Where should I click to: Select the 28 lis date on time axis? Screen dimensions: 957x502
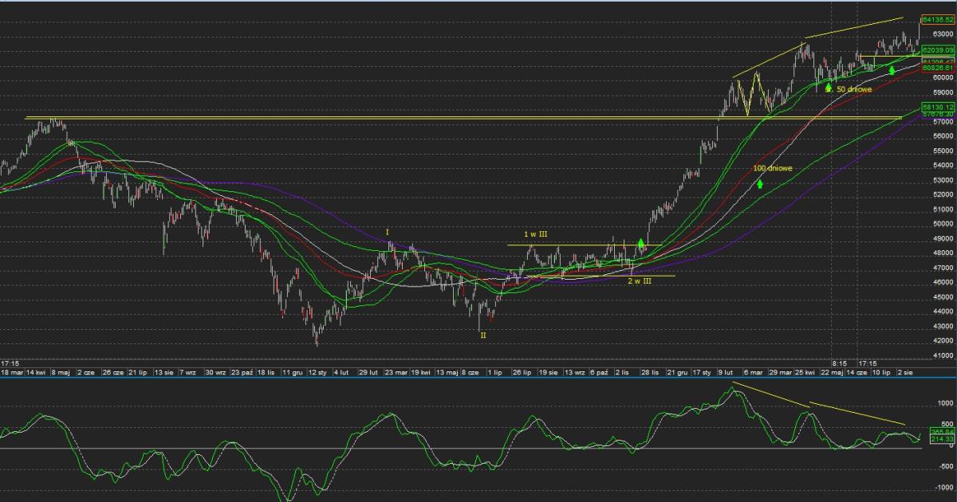(650, 372)
